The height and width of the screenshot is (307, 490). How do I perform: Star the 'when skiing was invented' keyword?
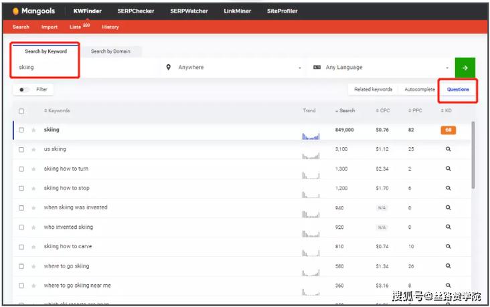click(33, 208)
